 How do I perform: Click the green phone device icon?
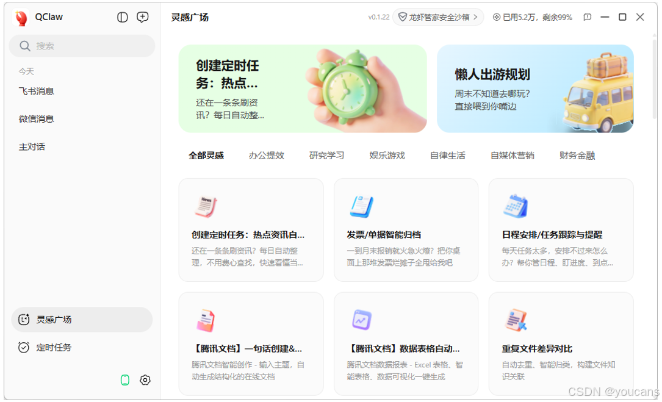125,380
